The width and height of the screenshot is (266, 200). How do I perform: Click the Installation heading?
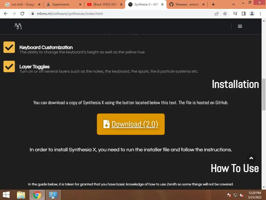[x=235, y=84]
